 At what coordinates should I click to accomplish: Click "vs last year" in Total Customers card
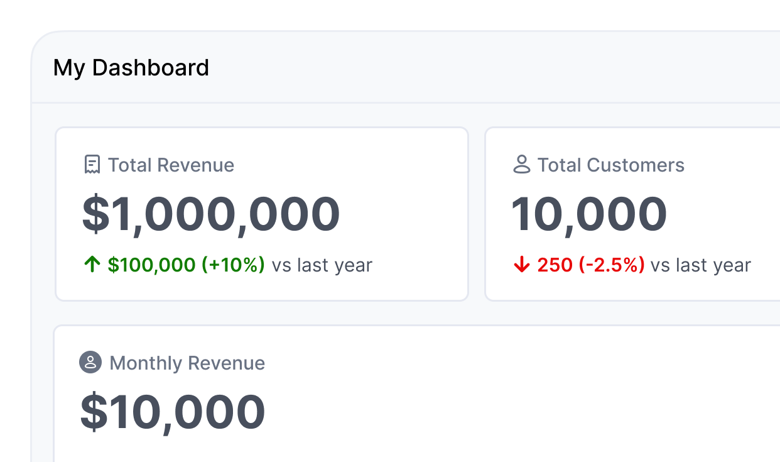pos(700,265)
